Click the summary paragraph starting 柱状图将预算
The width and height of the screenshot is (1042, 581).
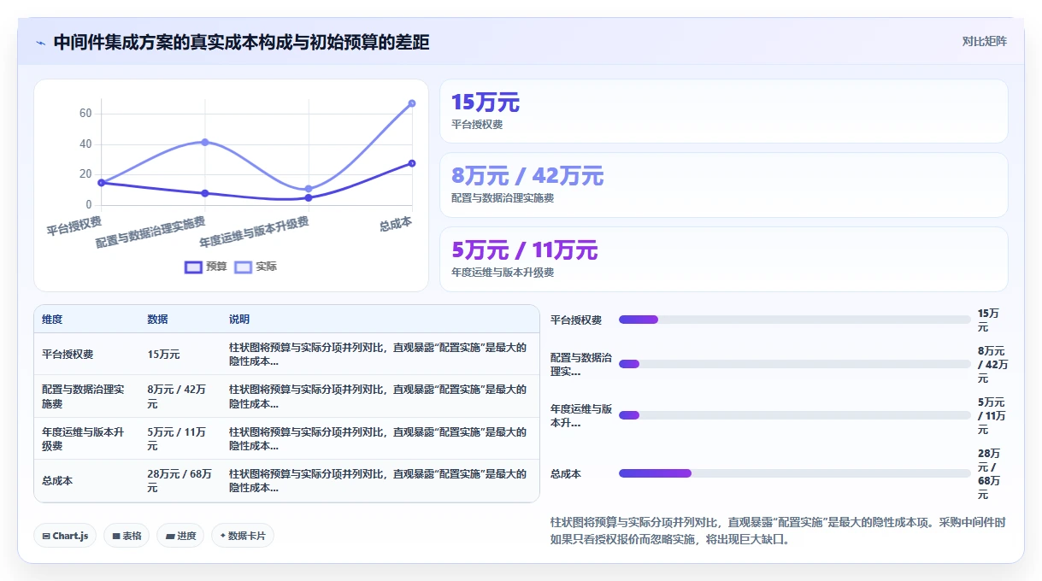point(779,531)
